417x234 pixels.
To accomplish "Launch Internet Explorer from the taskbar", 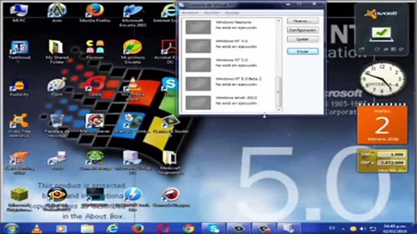I will (x=112, y=228).
